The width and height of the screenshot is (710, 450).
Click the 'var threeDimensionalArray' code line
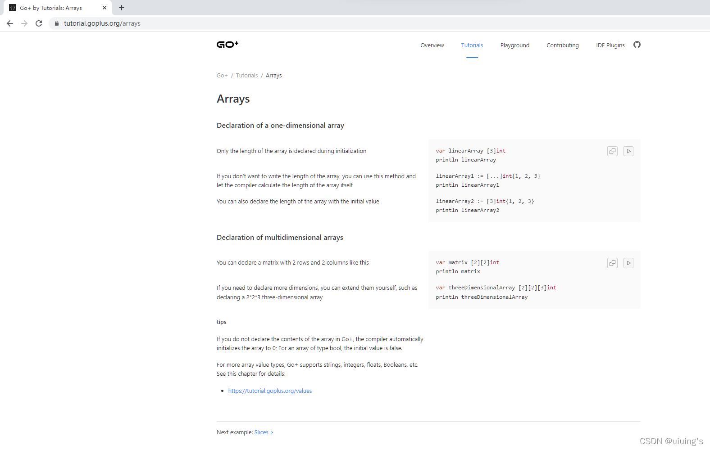496,288
